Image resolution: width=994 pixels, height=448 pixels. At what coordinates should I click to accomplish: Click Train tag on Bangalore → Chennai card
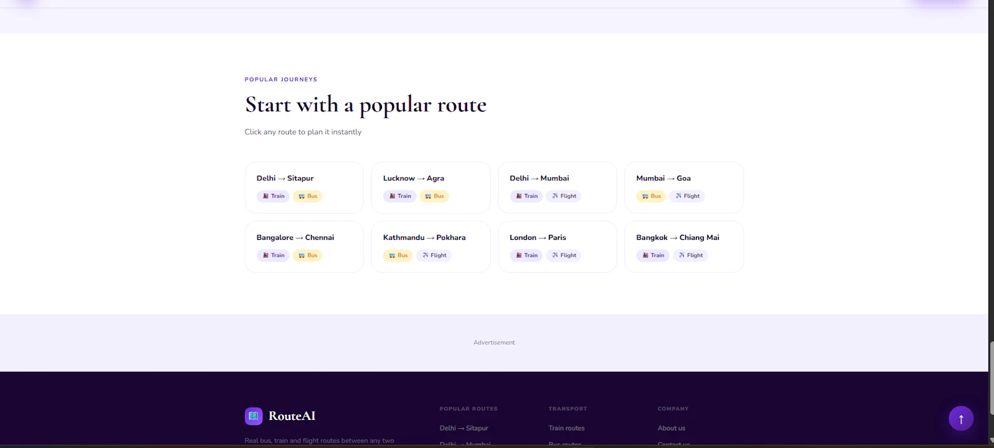coord(273,255)
